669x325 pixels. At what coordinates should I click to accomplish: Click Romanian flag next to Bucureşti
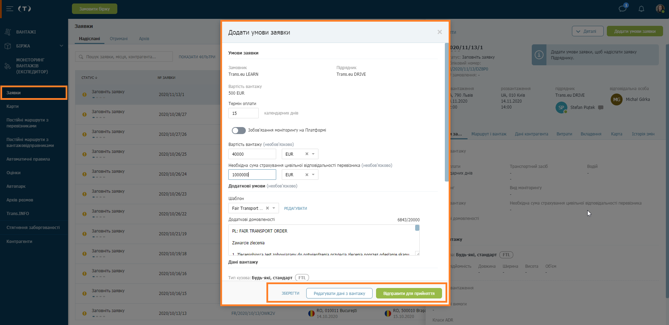[311, 313]
